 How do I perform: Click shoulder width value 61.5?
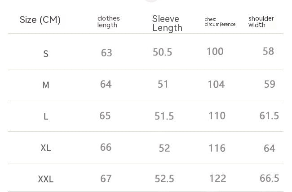[x=269, y=116]
